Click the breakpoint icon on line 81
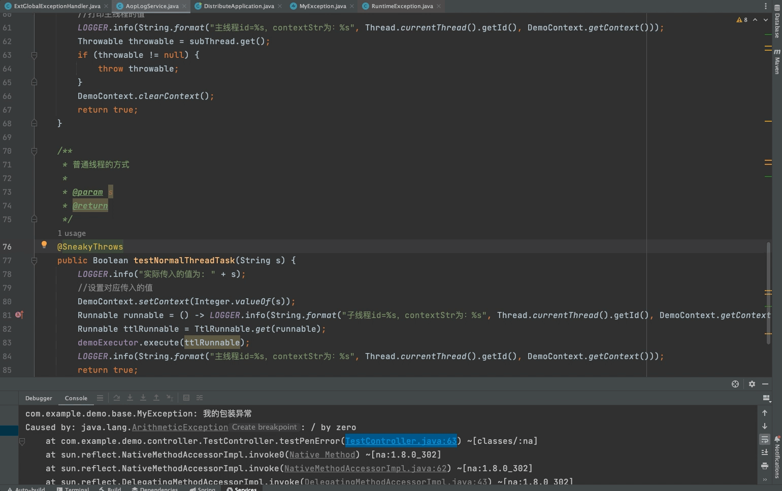The height and width of the screenshot is (491, 782). point(19,315)
